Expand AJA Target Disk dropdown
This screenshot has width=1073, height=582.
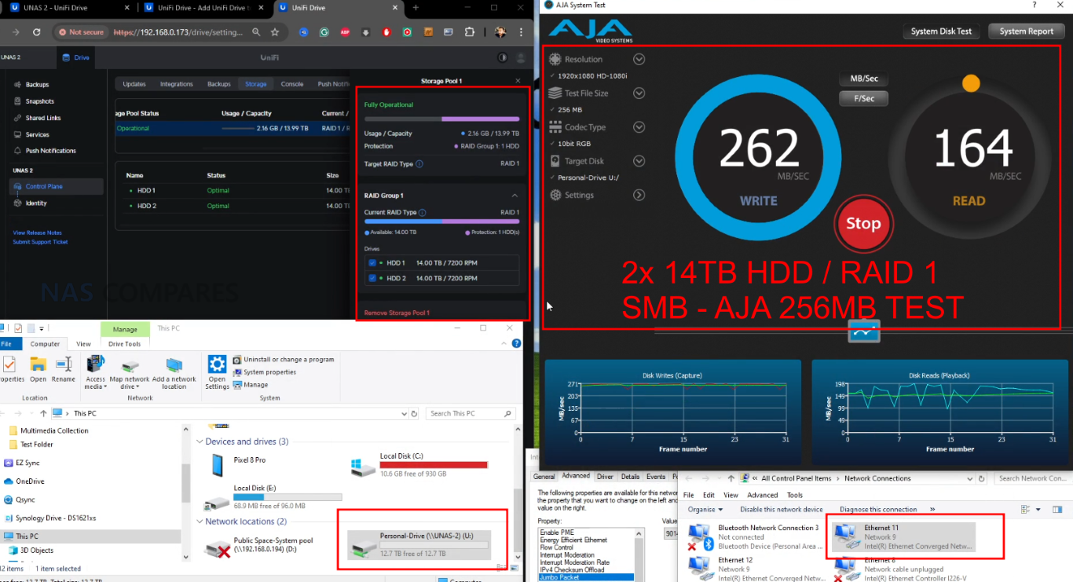click(x=639, y=161)
